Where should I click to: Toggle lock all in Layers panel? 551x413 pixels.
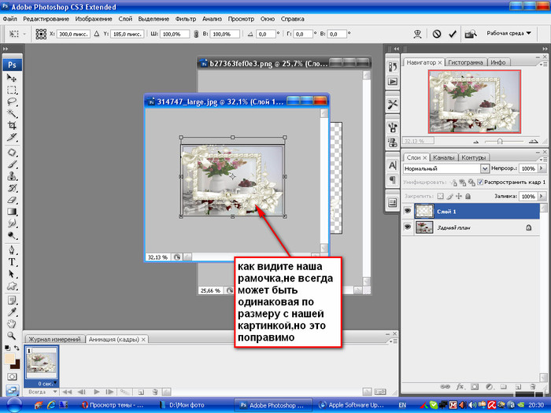pos(468,197)
